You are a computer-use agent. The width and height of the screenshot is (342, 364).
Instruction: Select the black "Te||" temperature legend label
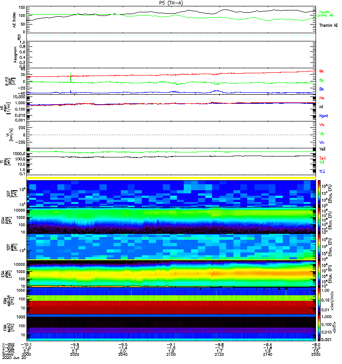point(322,149)
